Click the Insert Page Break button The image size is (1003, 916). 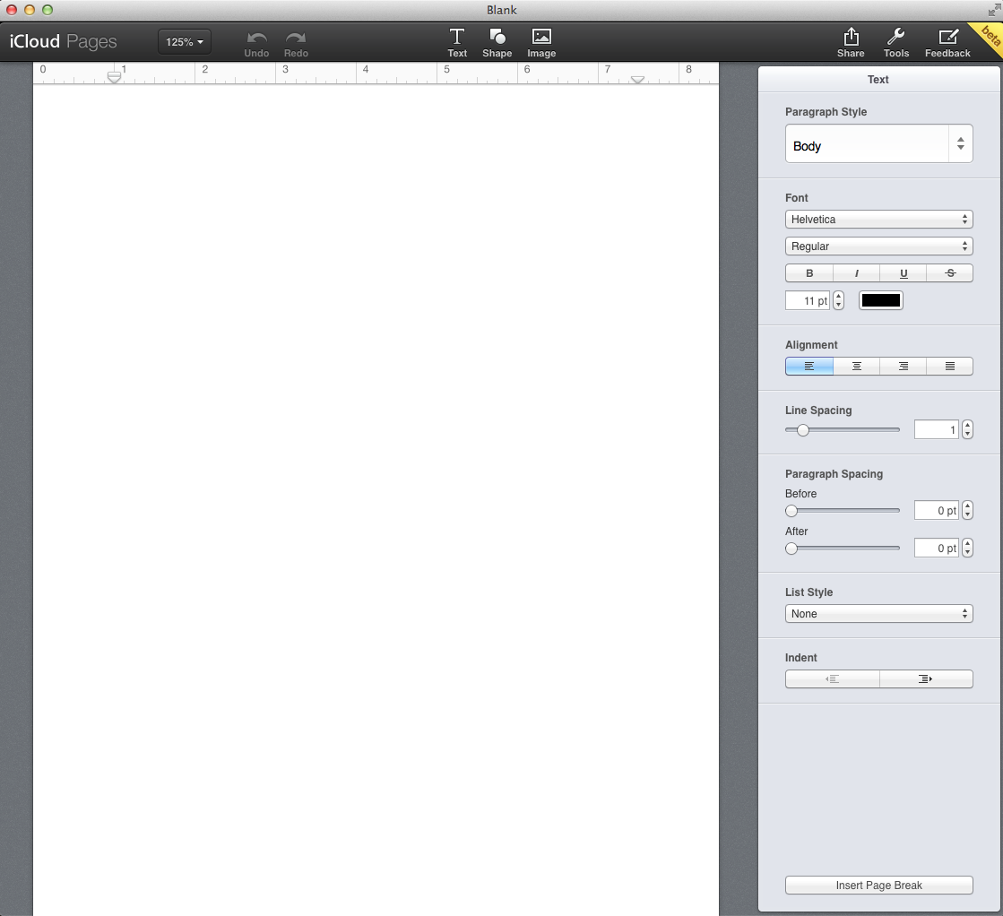click(879, 886)
